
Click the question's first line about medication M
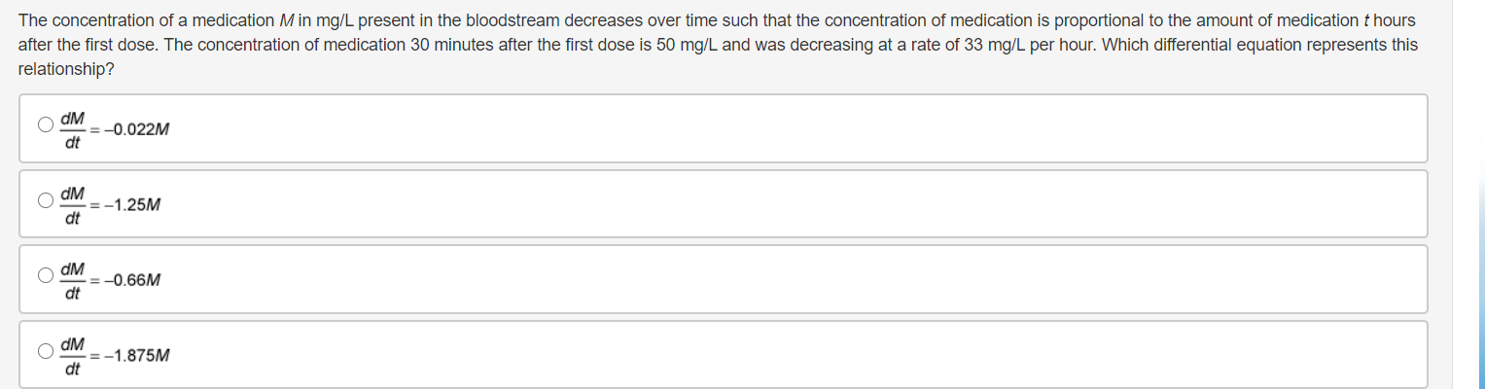coord(717,20)
